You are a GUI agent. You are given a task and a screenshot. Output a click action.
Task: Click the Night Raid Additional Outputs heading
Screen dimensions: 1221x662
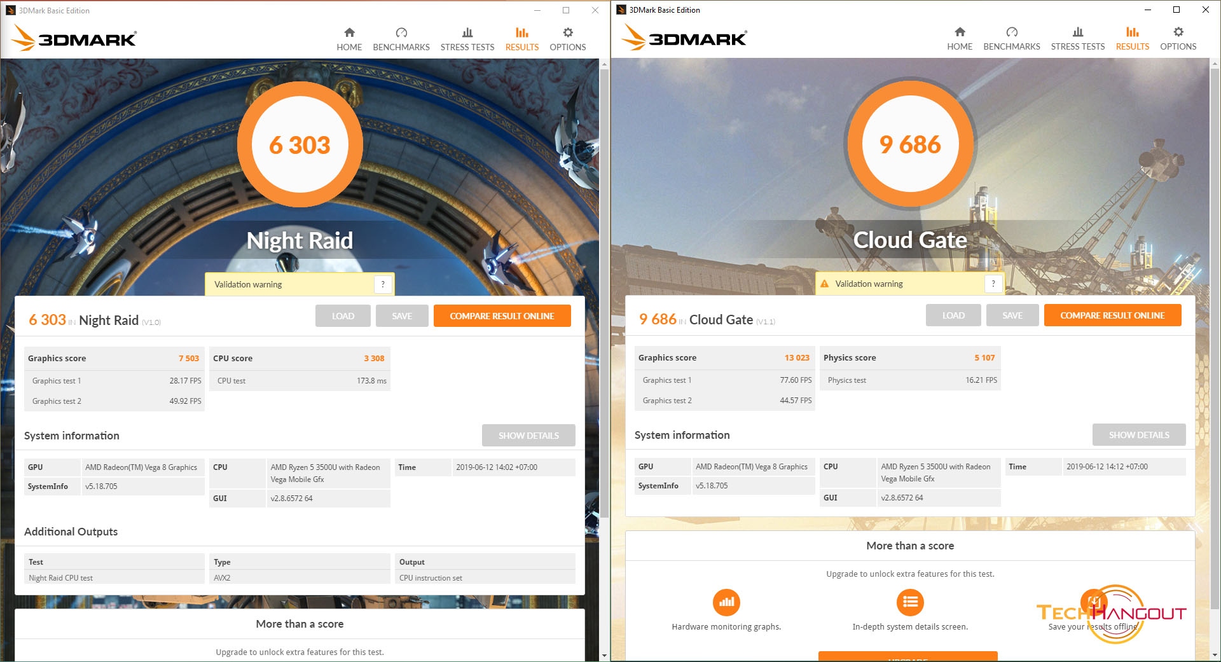71,532
